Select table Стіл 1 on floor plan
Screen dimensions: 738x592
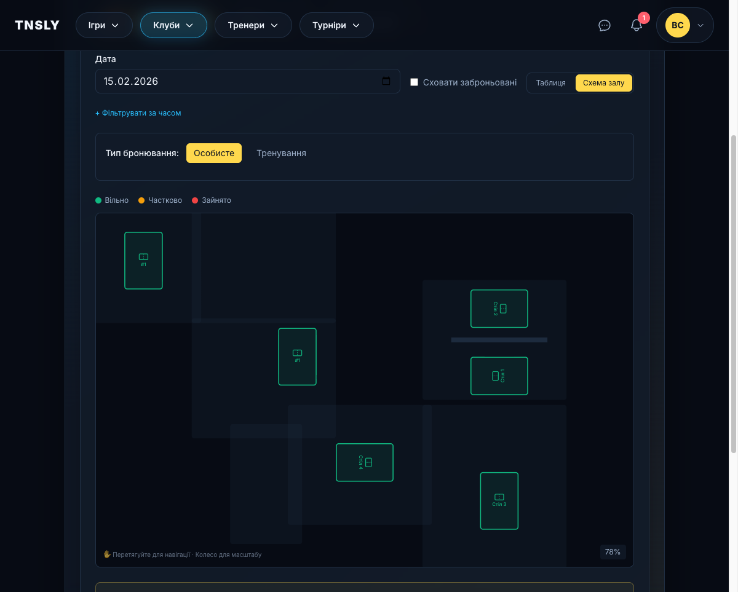(x=499, y=376)
